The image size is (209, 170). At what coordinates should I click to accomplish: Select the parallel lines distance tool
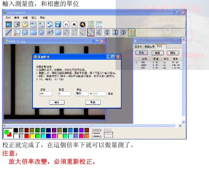click(91, 32)
